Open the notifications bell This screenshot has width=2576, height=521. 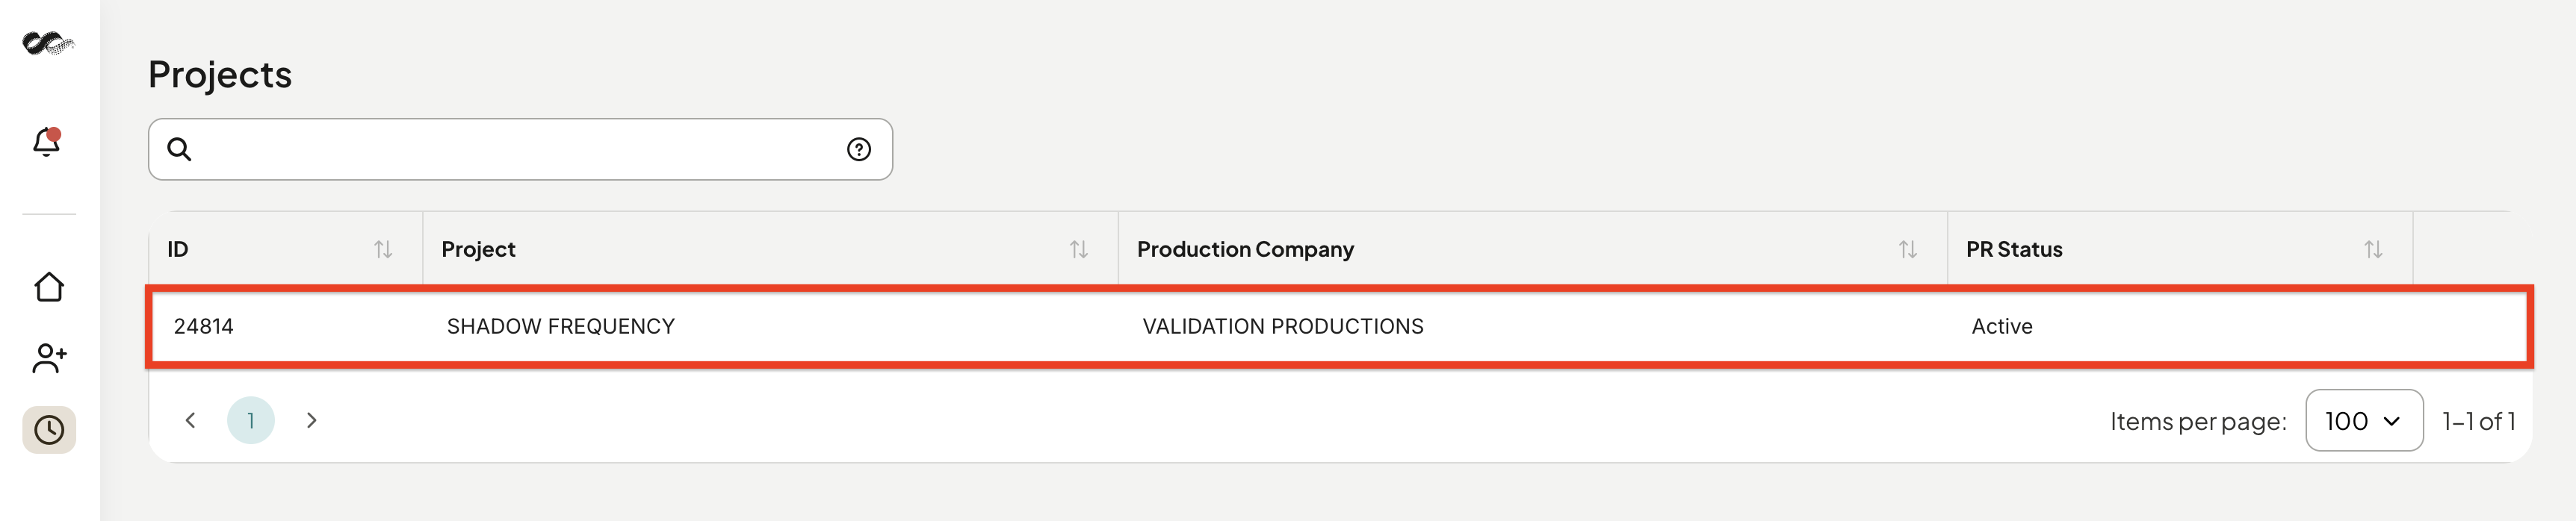pos(47,142)
